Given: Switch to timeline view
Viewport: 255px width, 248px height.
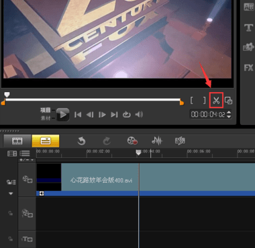Looking at the screenshot, I should pos(46,141).
